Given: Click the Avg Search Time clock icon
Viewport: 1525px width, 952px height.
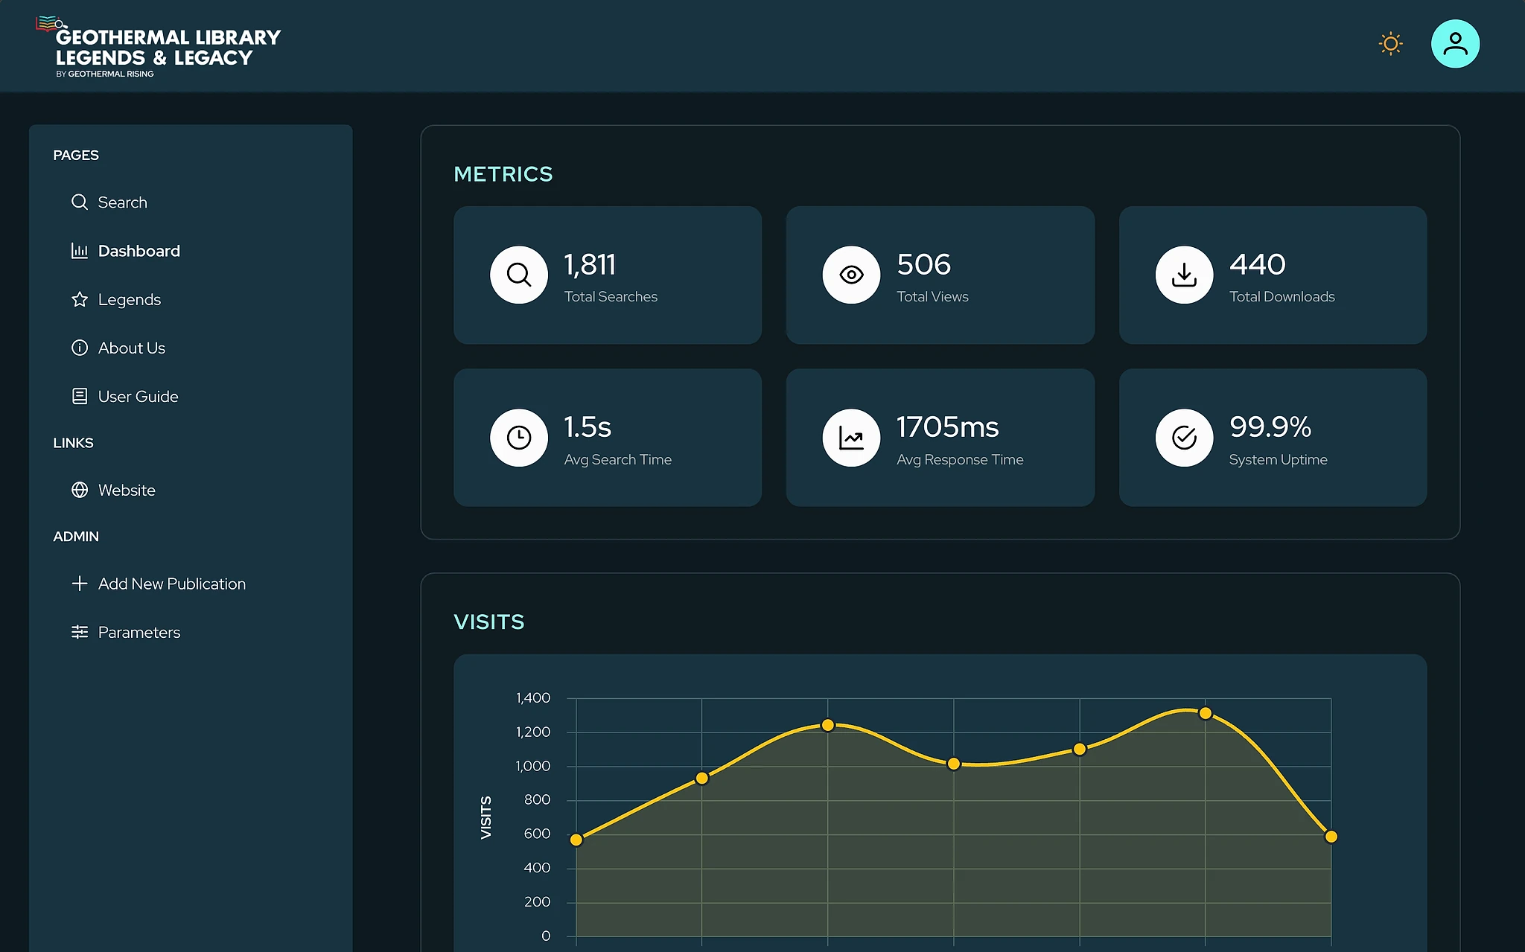Looking at the screenshot, I should (x=519, y=438).
